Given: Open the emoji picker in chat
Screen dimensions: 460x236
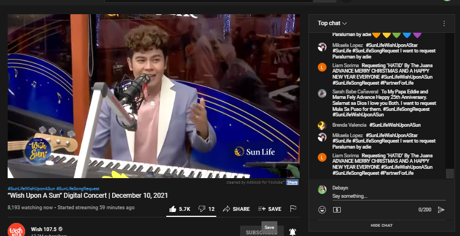Looking at the screenshot, I should tap(322, 210).
